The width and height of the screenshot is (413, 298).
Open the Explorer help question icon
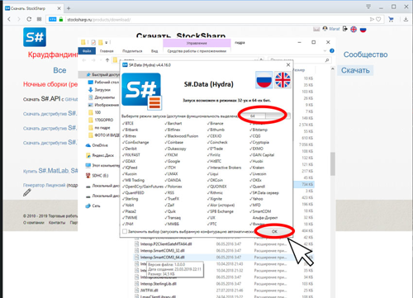(332, 51)
